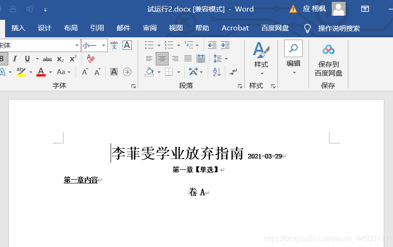Apply red font color
The height and width of the screenshot is (247, 393).
click(x=41, y=72)
